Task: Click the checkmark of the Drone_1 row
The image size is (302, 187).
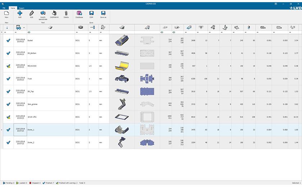Action: [x=8, y=130]
